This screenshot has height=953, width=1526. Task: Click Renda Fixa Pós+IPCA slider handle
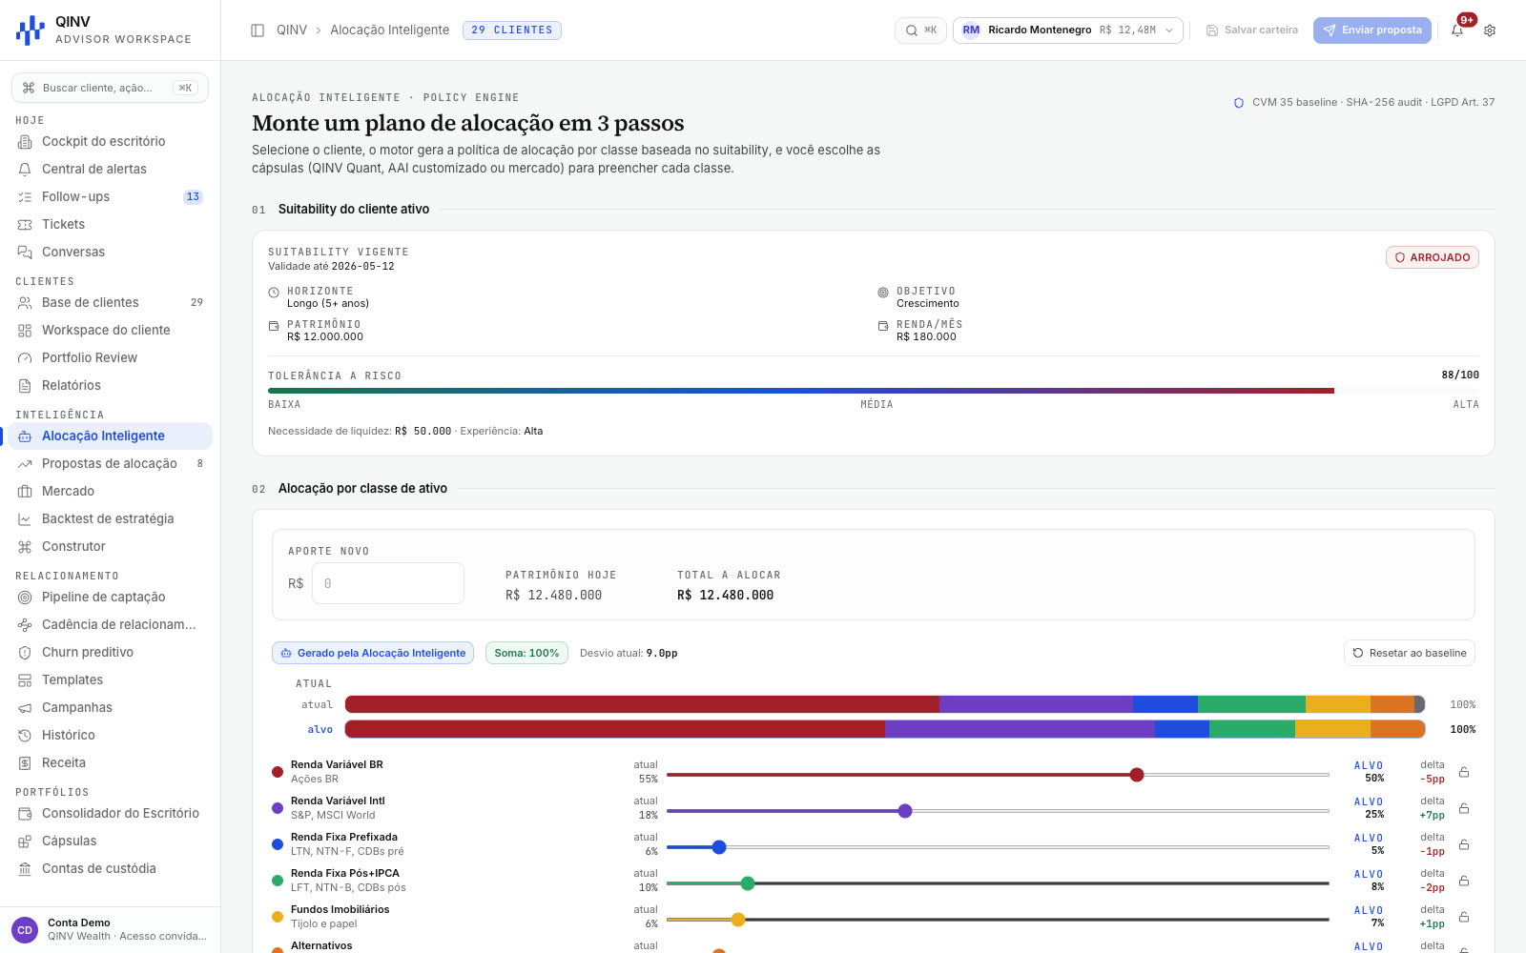(x=748, y=883)
